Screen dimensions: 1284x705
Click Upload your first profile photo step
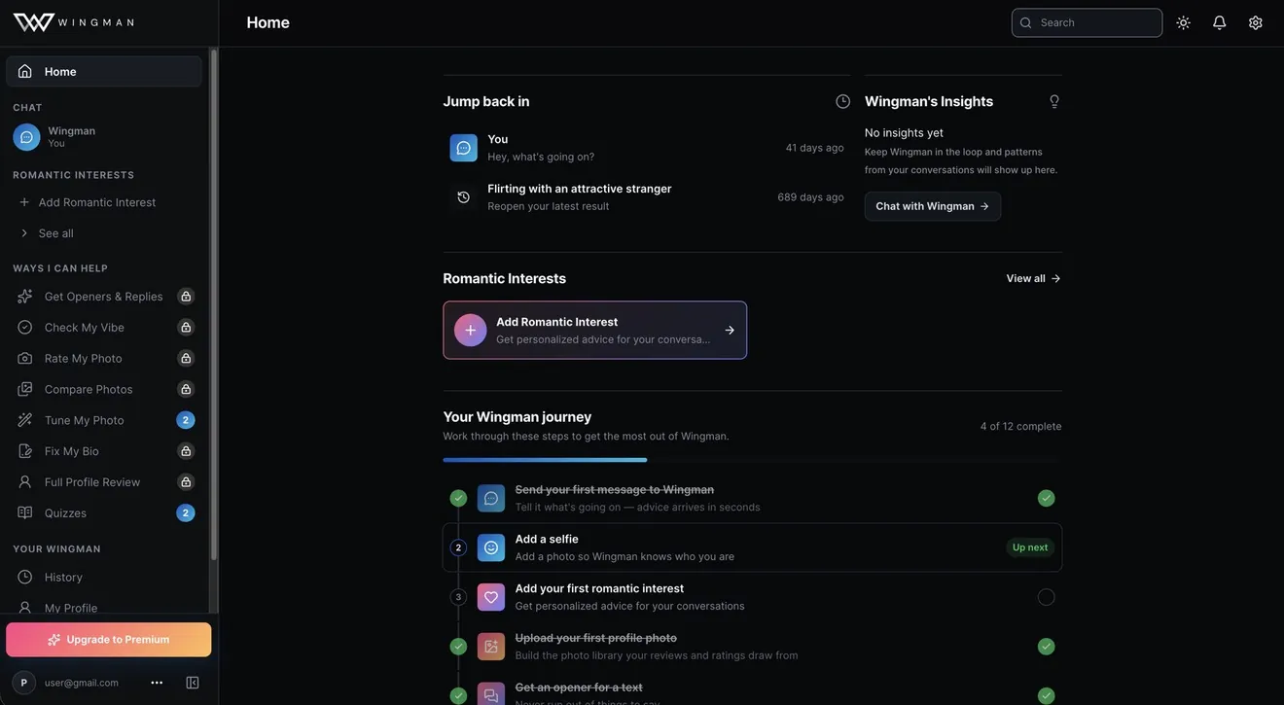[753, 647]
